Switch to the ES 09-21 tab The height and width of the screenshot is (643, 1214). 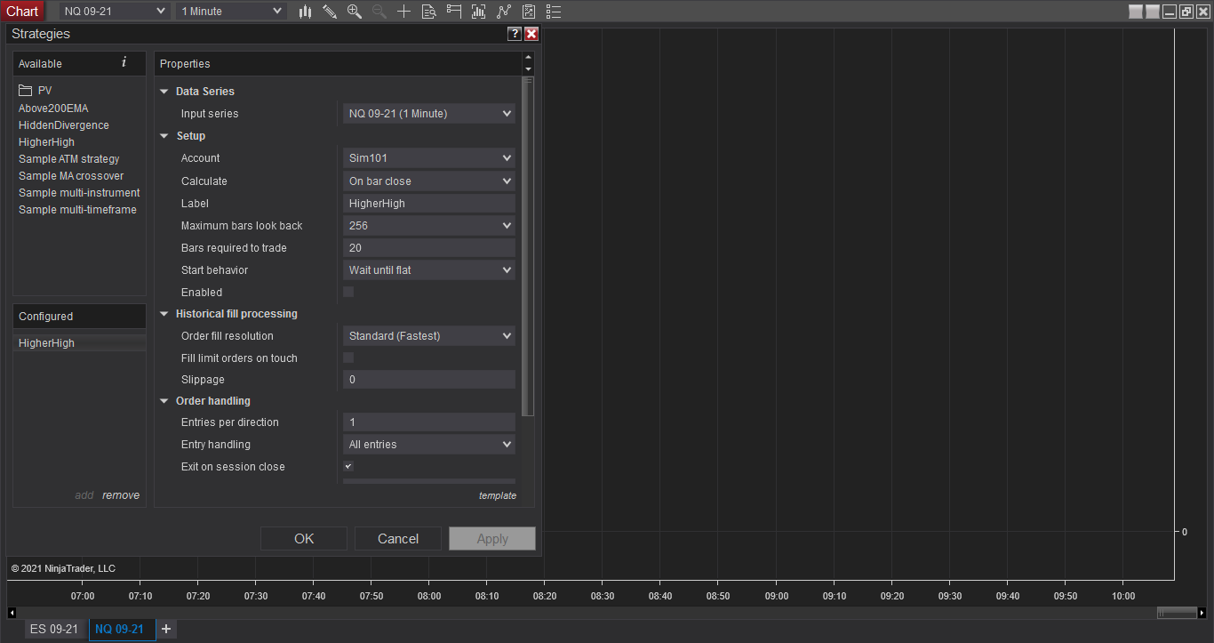pos(54,630)
